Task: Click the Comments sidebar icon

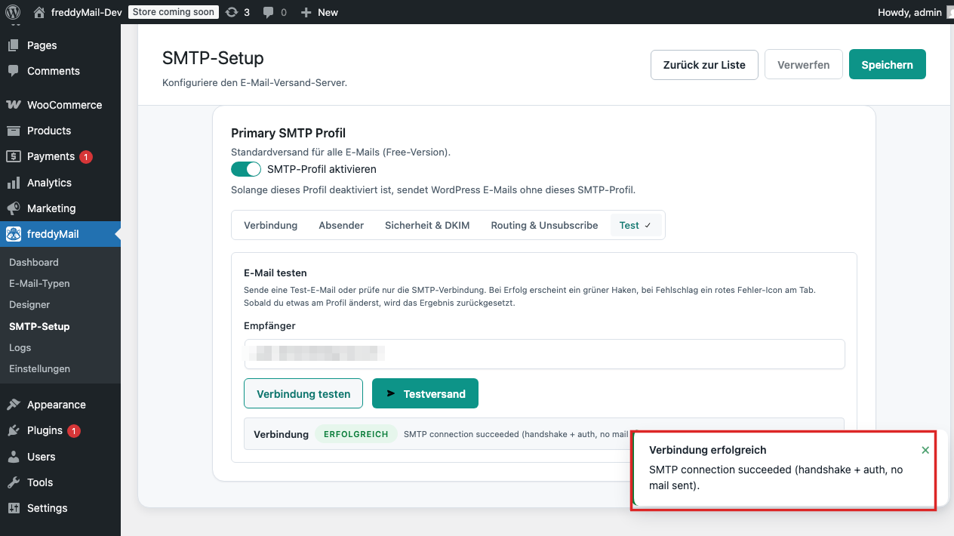Action: coord(13,71)
